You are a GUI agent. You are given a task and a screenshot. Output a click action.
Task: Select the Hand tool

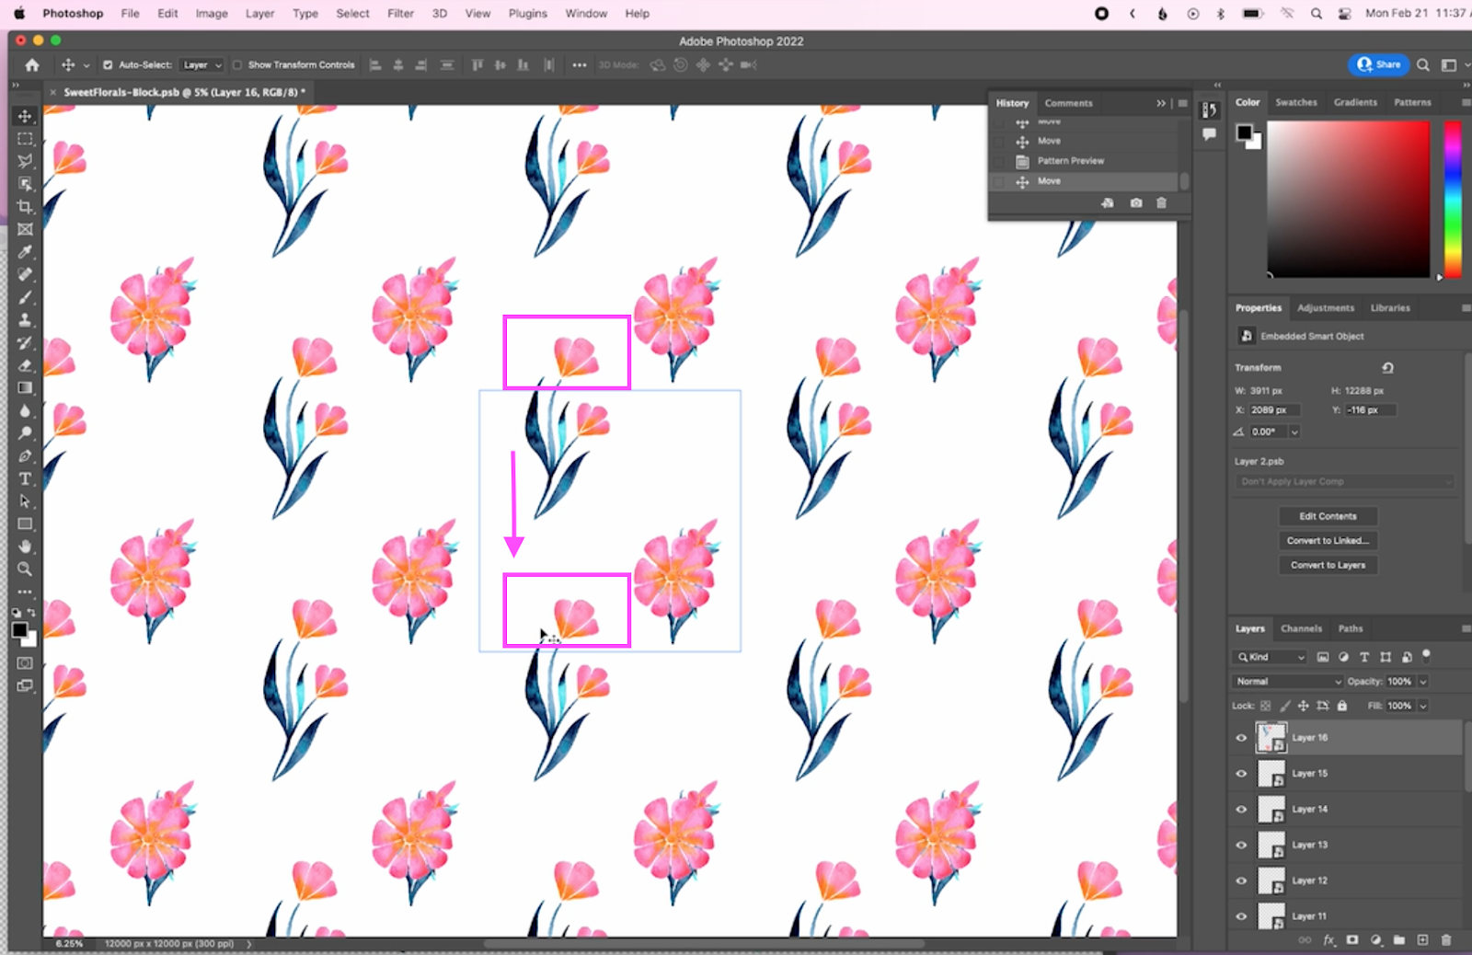point(25,547)
